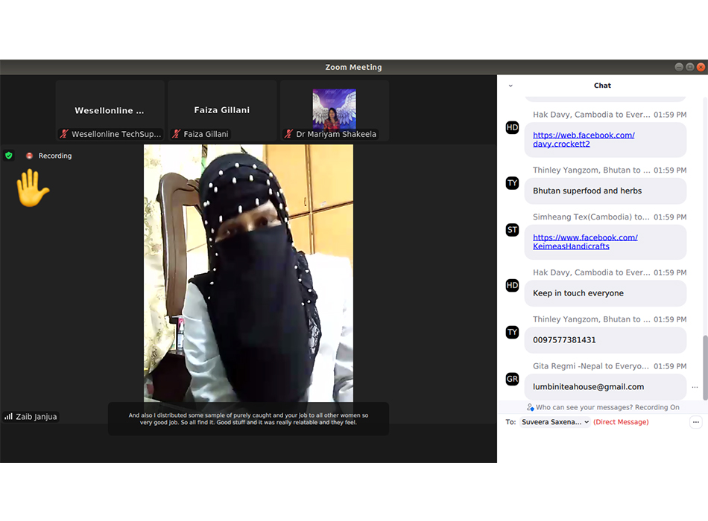This screenshot has height=521, width=708.
Task: Click TY avatar beside Bhutan superfood message
Action: (x=512, y=182)
